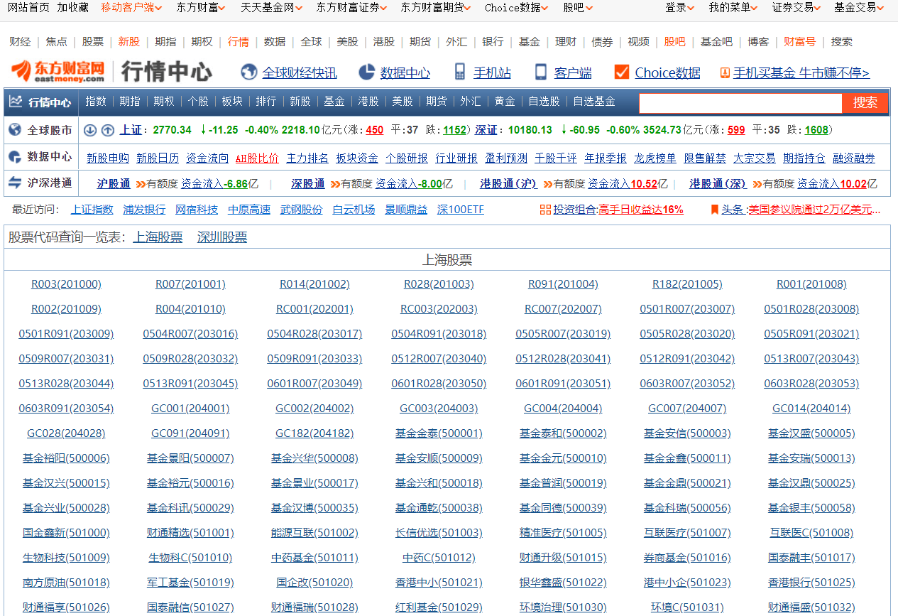Expand the Choice数据 top dropdown

(518, 8)
